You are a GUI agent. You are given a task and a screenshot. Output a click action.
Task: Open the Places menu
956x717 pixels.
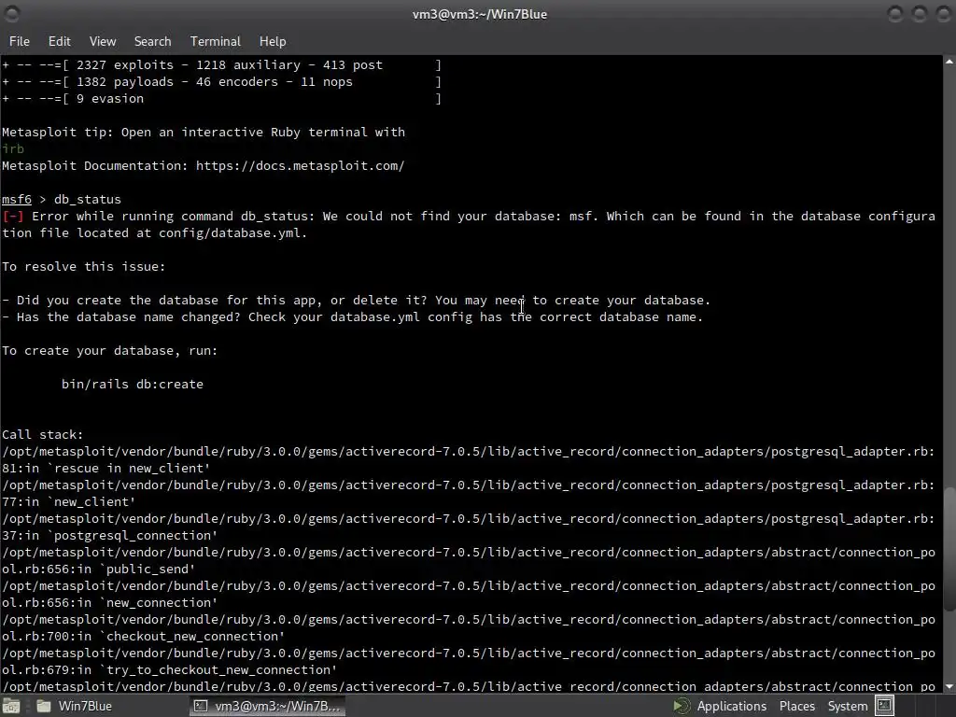click(797, 706)
